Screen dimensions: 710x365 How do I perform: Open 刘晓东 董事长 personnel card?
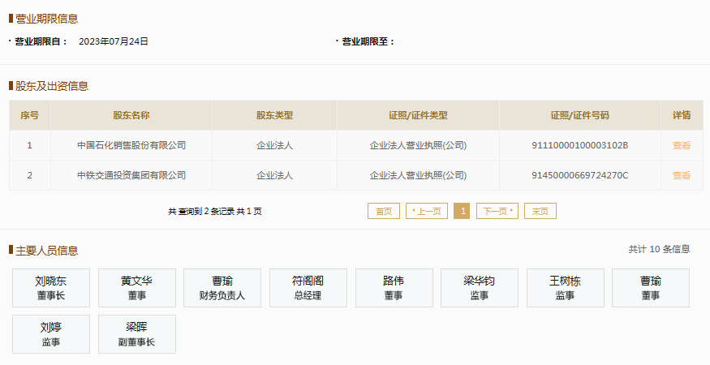(51, 288)
